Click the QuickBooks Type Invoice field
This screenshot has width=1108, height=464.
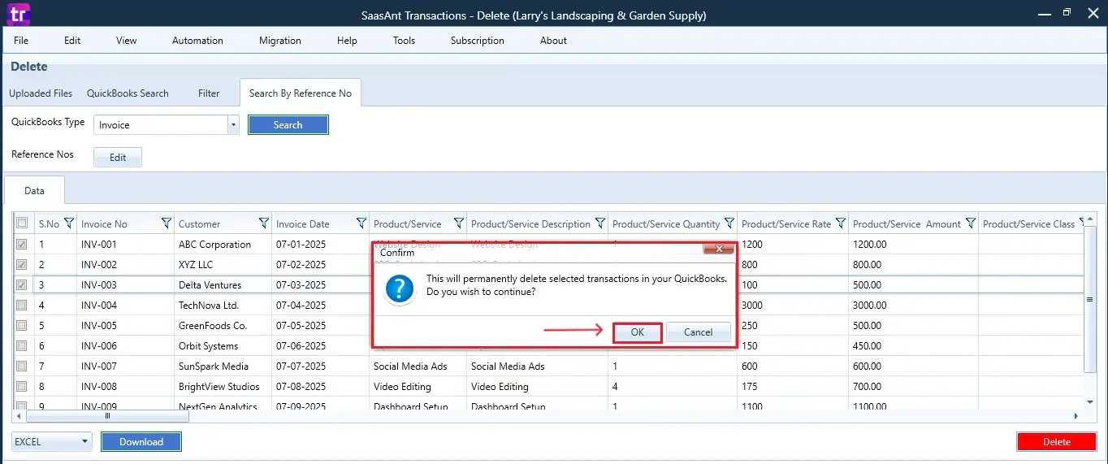click(x=161, y=124)
